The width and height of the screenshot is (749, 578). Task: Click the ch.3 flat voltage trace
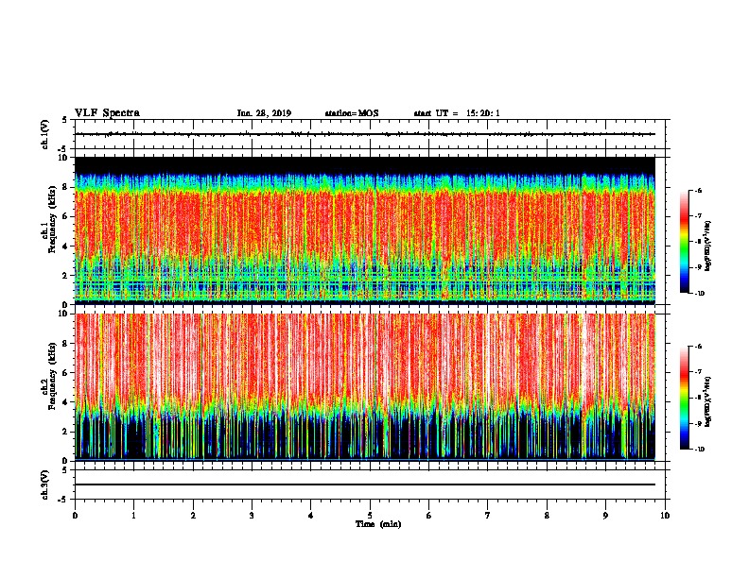(x=365, y=484)
